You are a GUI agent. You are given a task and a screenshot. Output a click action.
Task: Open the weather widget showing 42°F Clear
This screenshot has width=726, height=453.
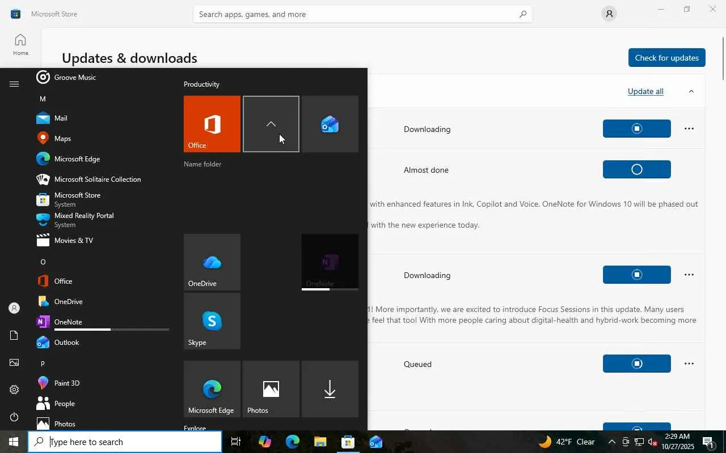(x=567, y=442)
